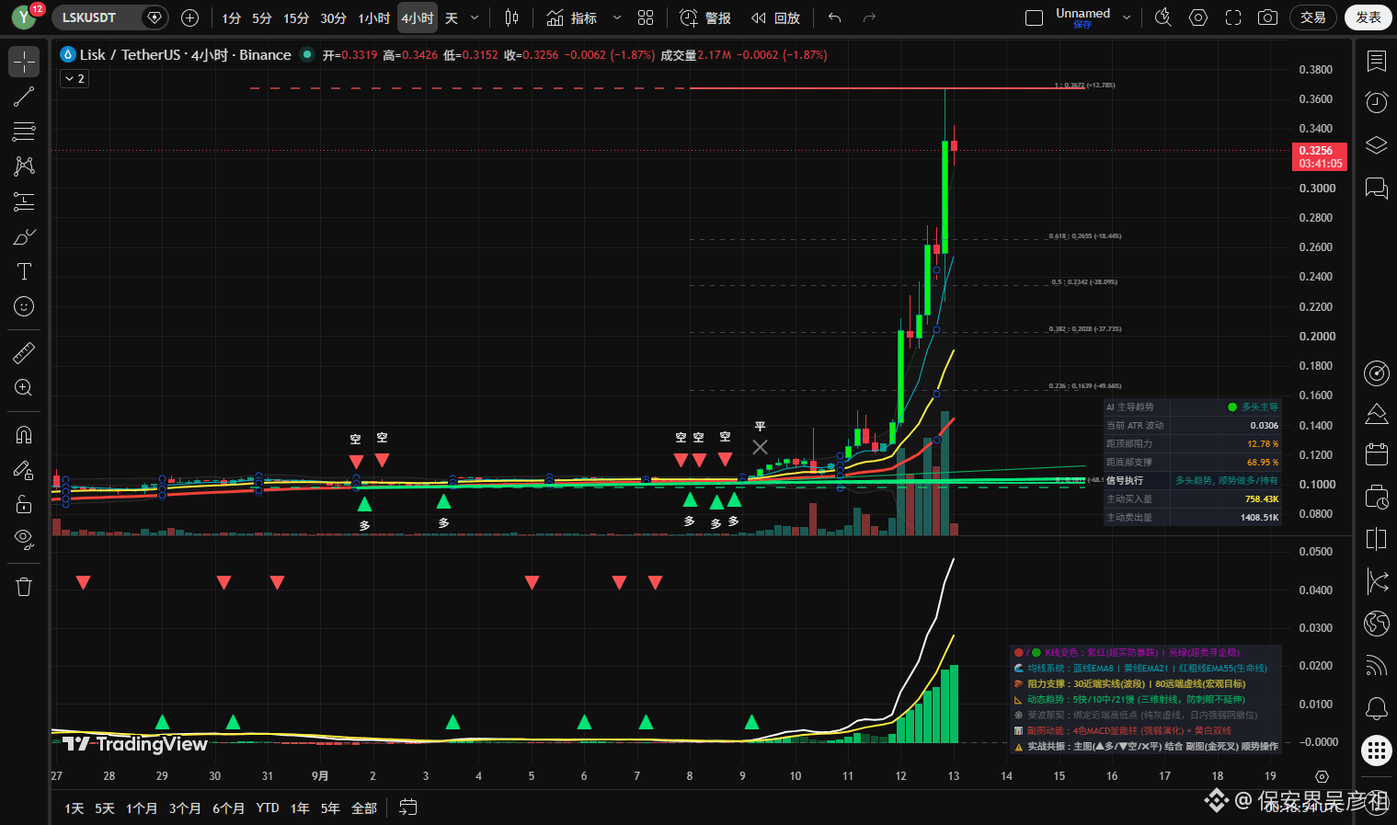Switch to the 15分 timeframe
1397x825 pixels.
(x=296, y=17)
